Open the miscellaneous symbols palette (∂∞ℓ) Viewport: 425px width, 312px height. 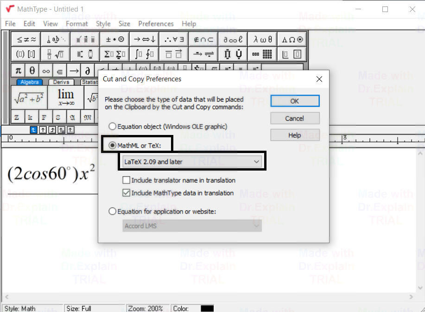pos(233,40)
